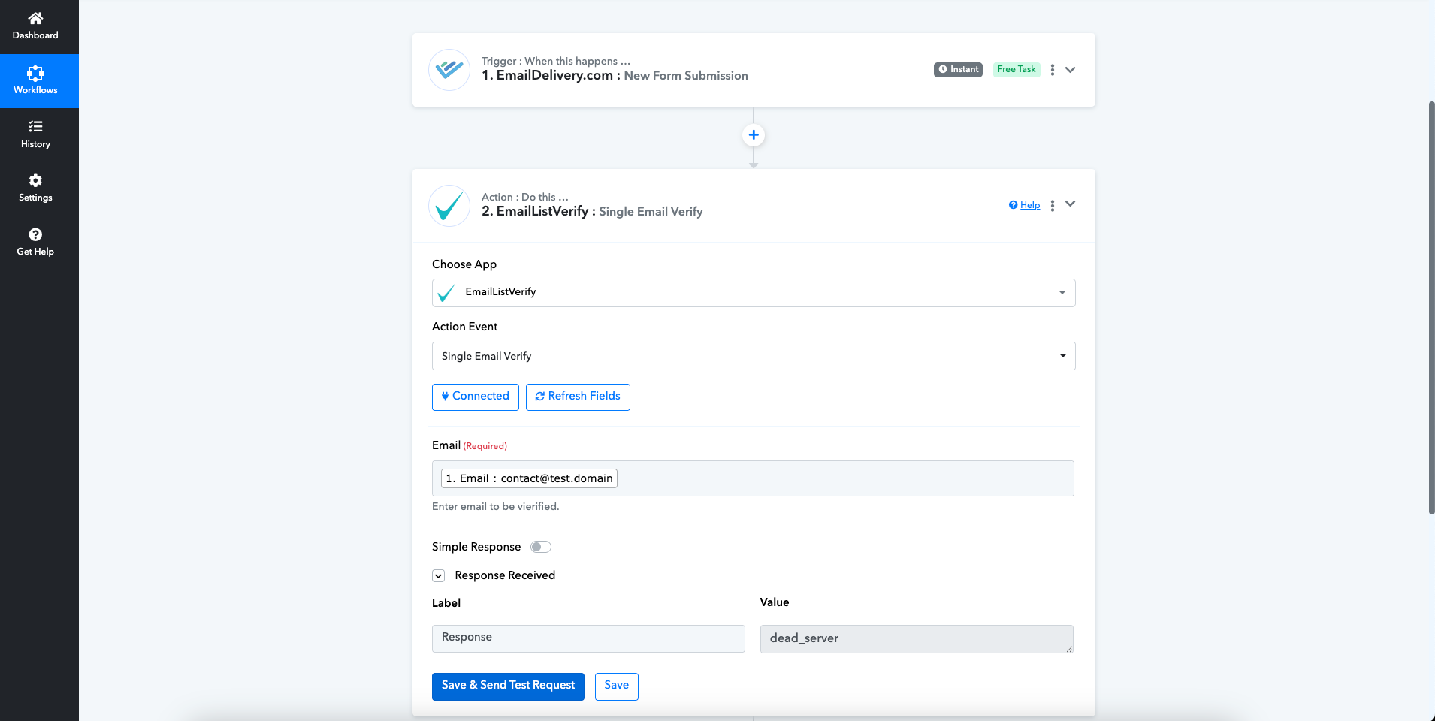
Task: Collapse the trigger step chevron
Action: tap(1071, 70)
